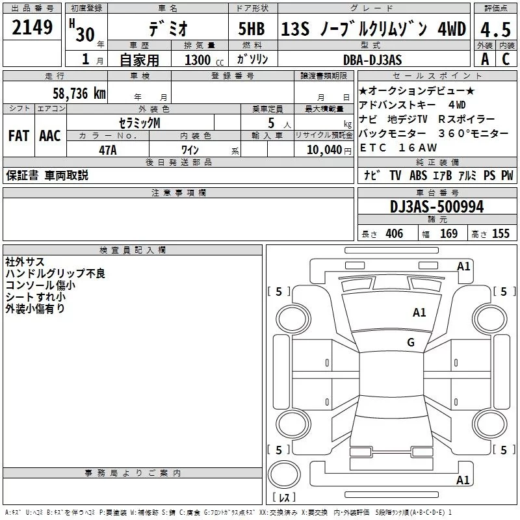Click the 注意事項欄 header
The image size is (520, 520).
tap(179, 192)
